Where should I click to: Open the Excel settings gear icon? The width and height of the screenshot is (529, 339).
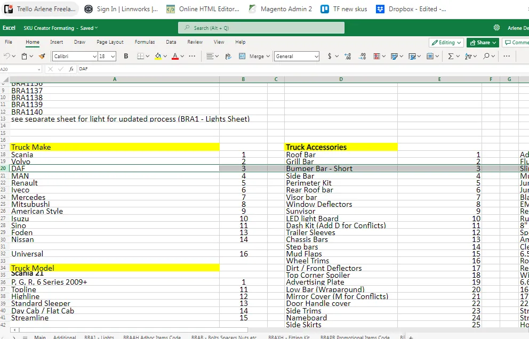[496, 28]
